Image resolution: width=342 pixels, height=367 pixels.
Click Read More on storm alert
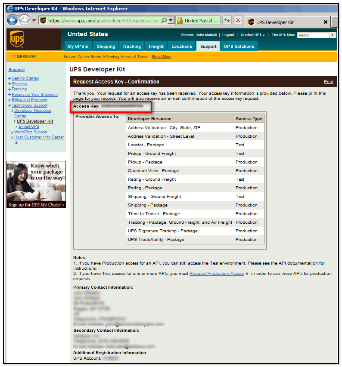tap(162, 57)
